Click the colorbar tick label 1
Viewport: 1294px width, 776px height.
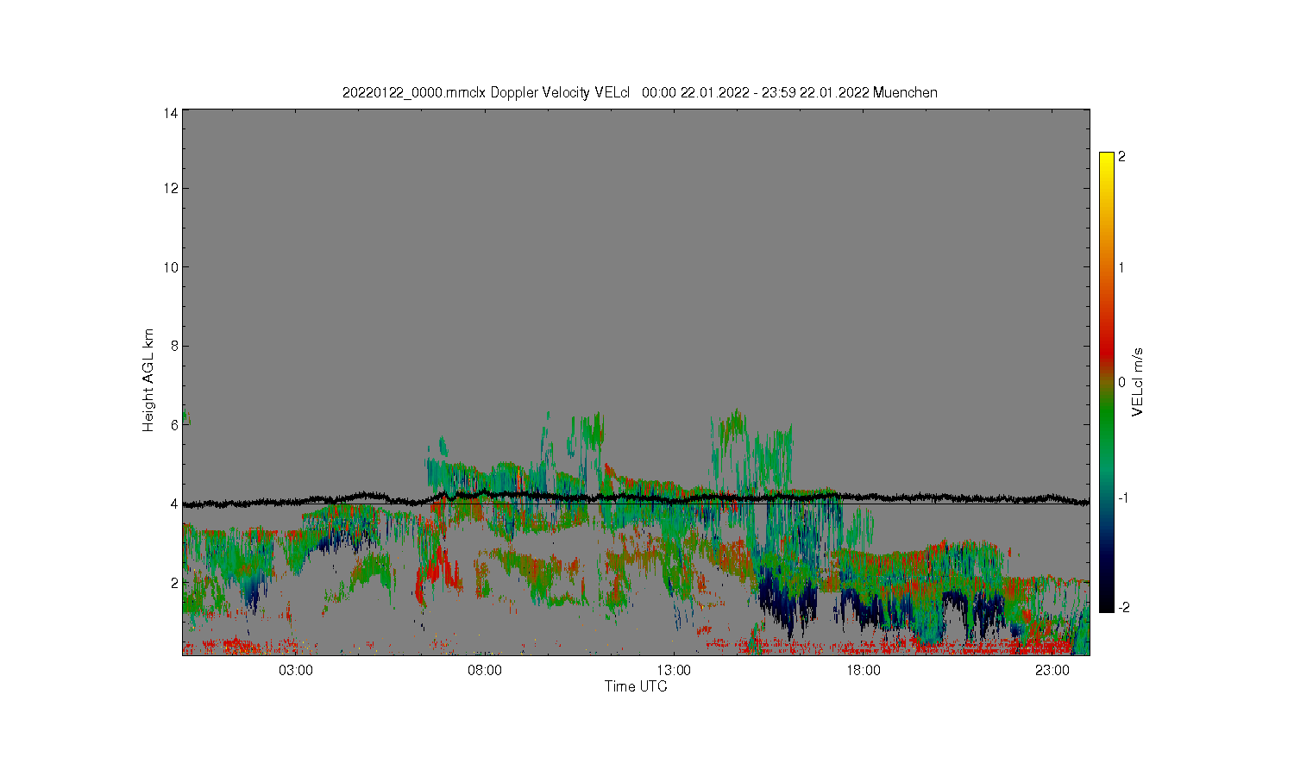tap(1121, 267)
